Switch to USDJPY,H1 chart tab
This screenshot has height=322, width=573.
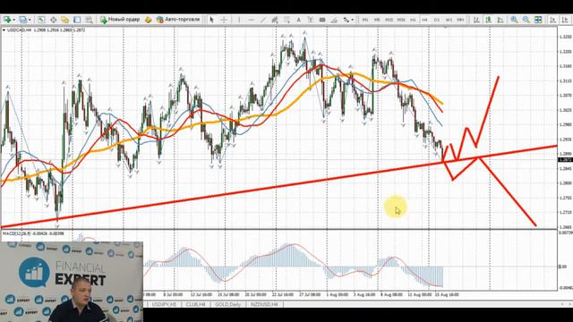click(164, 304)
